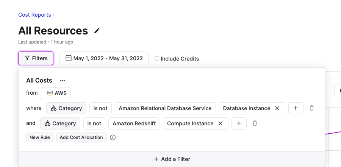The width and height of the screenshot is (341, 167).
Task: Open the first rule's Category selector
Action: coord(66,108)
